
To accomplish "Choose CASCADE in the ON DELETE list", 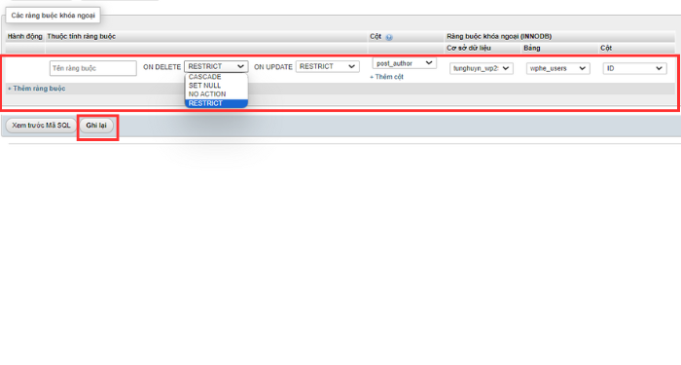I will click(x=204, y=77).
